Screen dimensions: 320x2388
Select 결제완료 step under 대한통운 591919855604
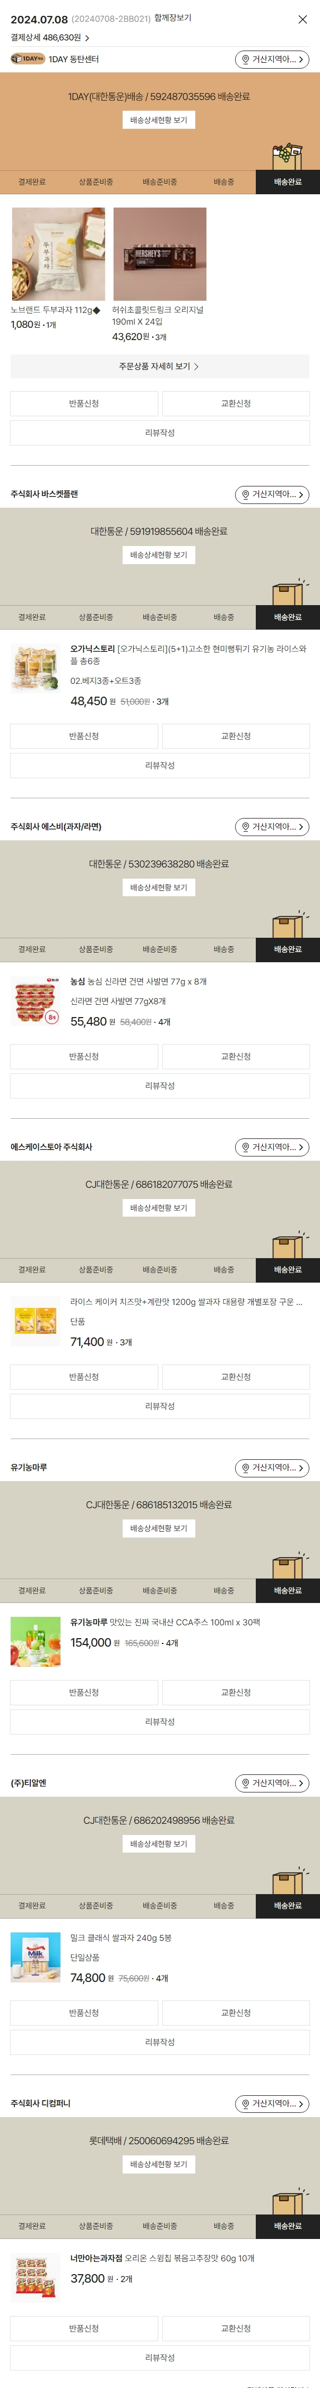click(x=31, y=616)
